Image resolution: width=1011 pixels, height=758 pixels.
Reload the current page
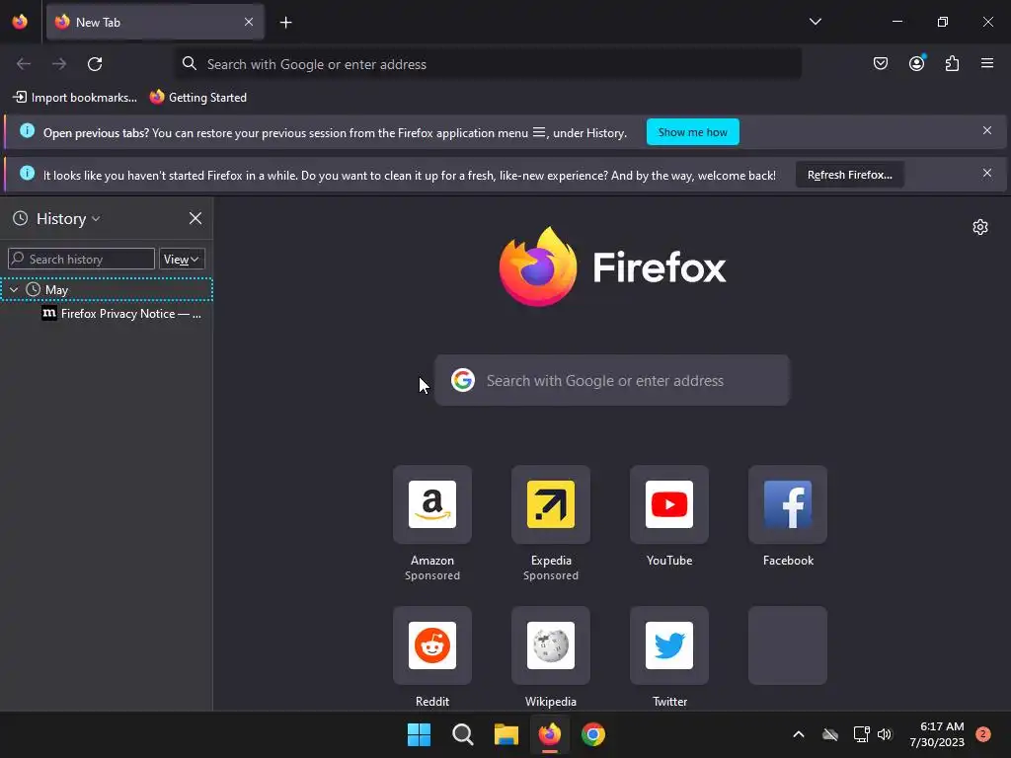click(x=95, y=64)
